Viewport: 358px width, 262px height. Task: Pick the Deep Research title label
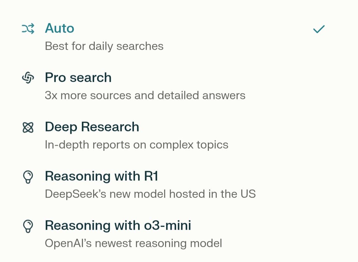coord(92,127)
